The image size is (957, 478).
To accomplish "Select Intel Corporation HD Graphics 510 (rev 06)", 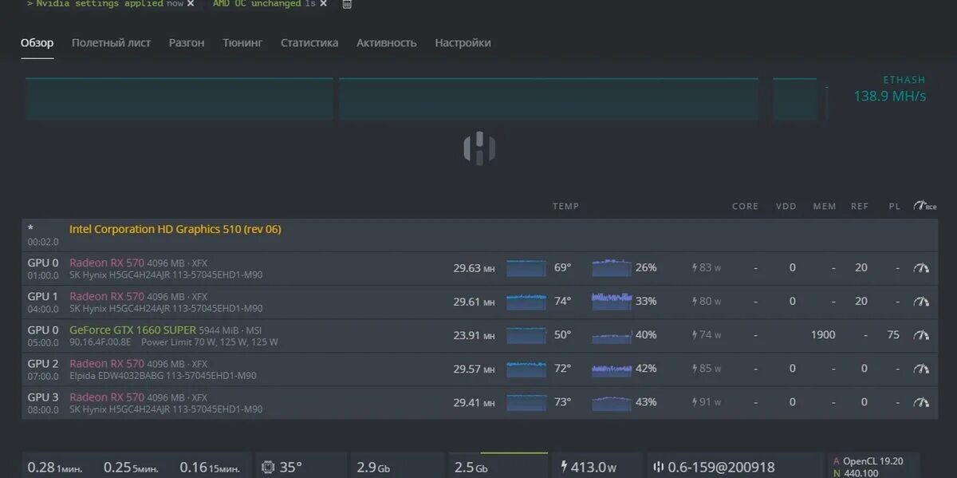I will tap(175, 229).
